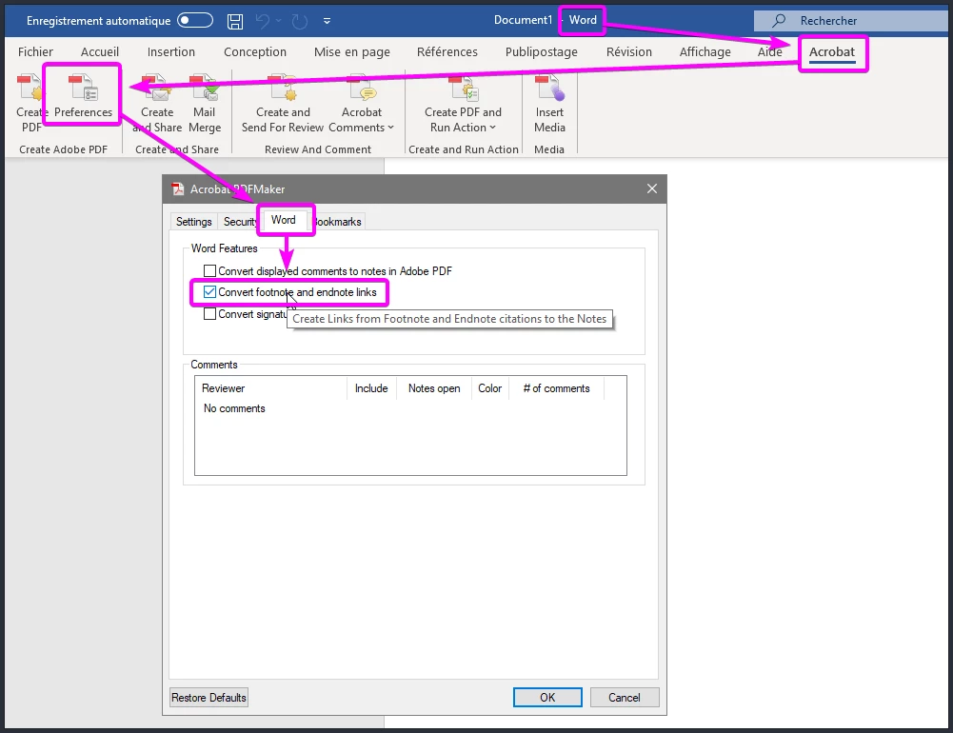Open Acrobat Preferences in the ribbon
This screenshot has height=733, width=953.
pyautogui.click(x=83, y=96)
